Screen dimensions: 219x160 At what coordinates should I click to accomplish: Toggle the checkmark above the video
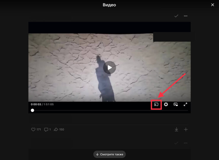pos(176,16)
